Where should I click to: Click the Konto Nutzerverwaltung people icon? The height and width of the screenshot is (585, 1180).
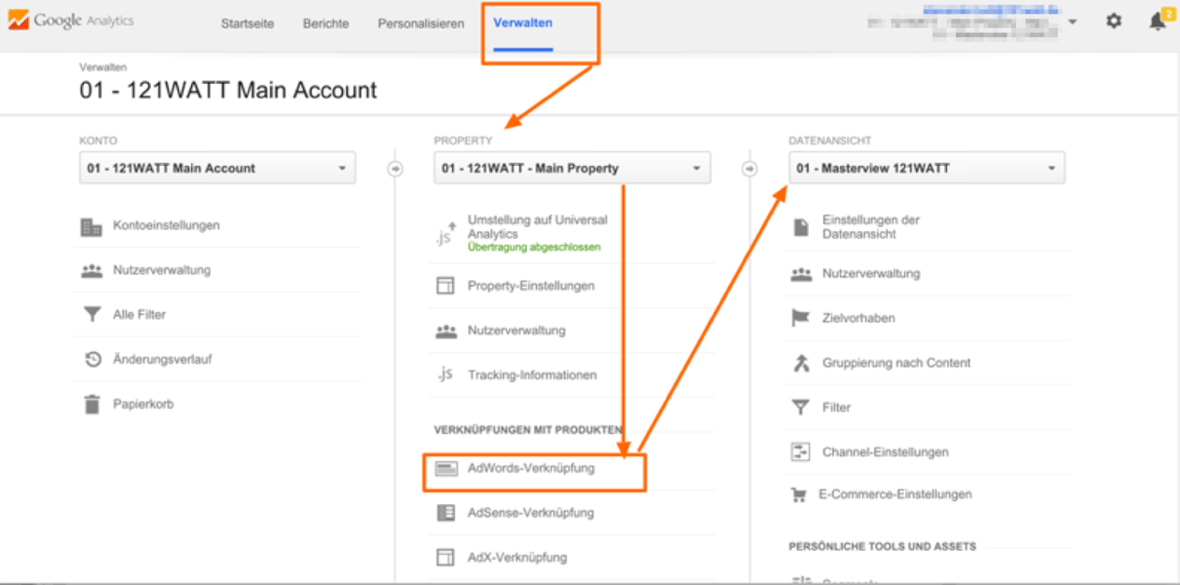91,271
